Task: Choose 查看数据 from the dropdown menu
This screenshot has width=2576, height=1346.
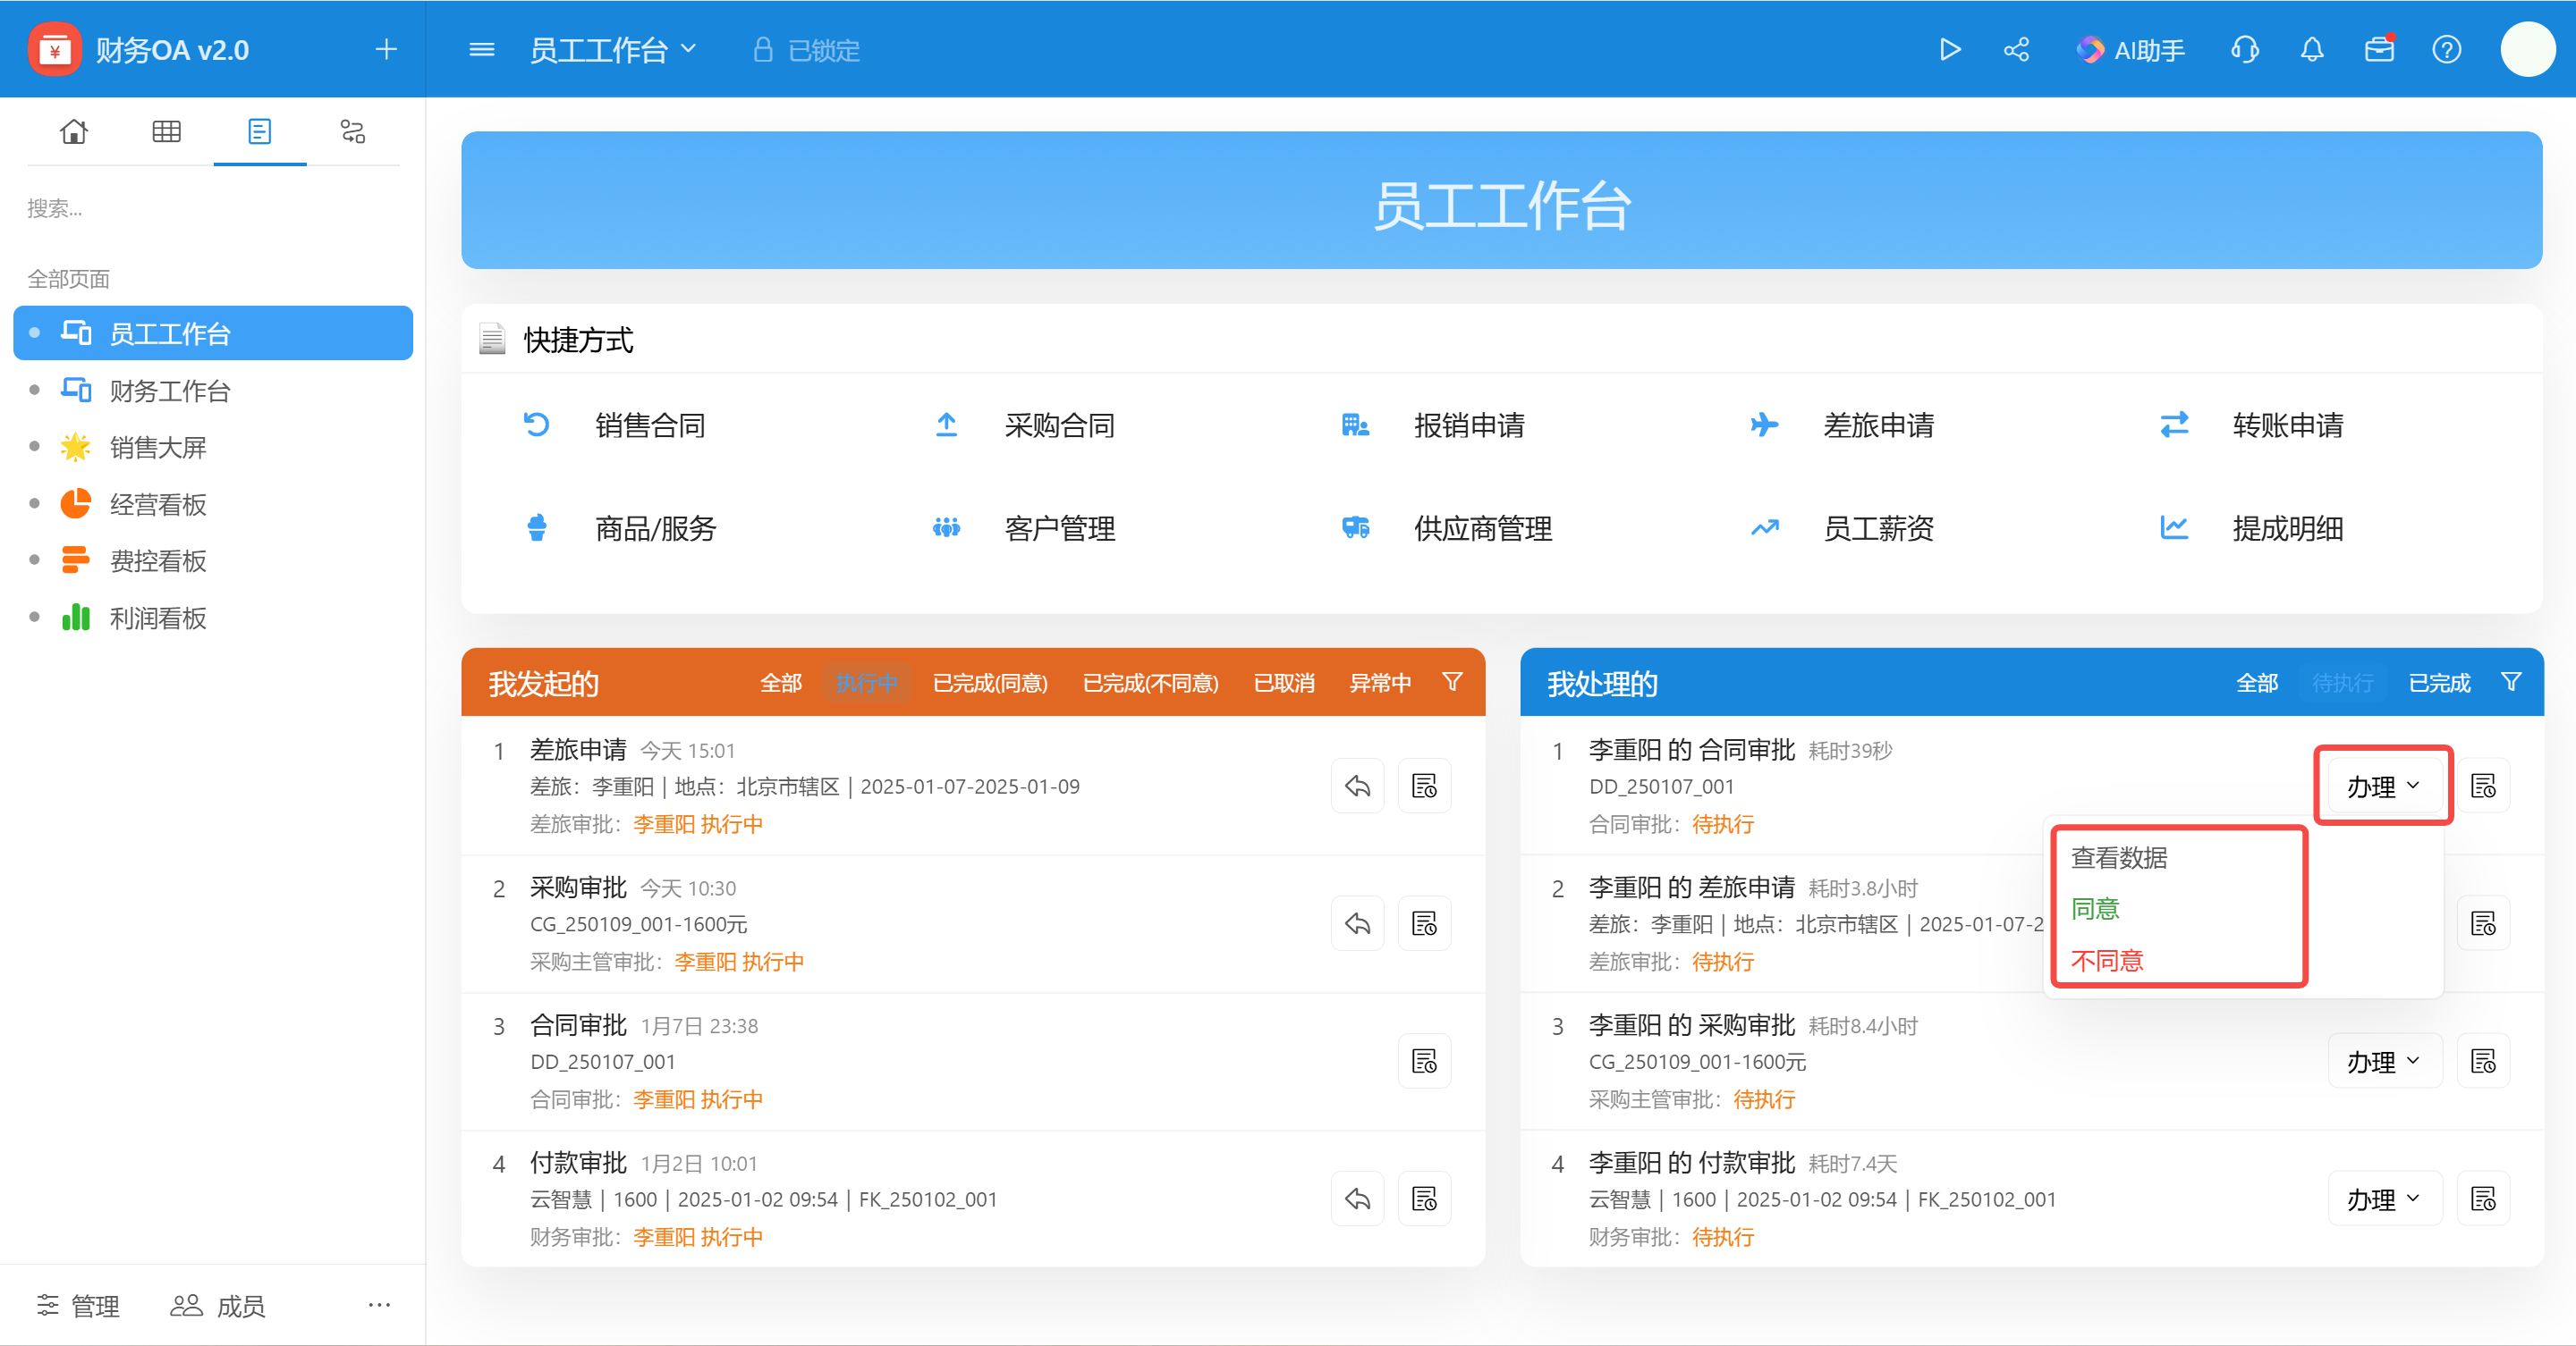Action: point(2119,858)
